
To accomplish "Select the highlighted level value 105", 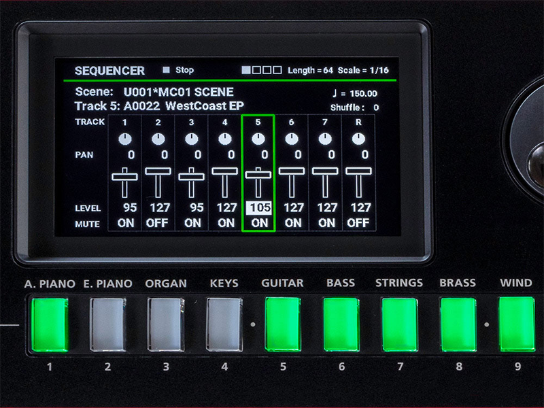I will coord(258,207).
